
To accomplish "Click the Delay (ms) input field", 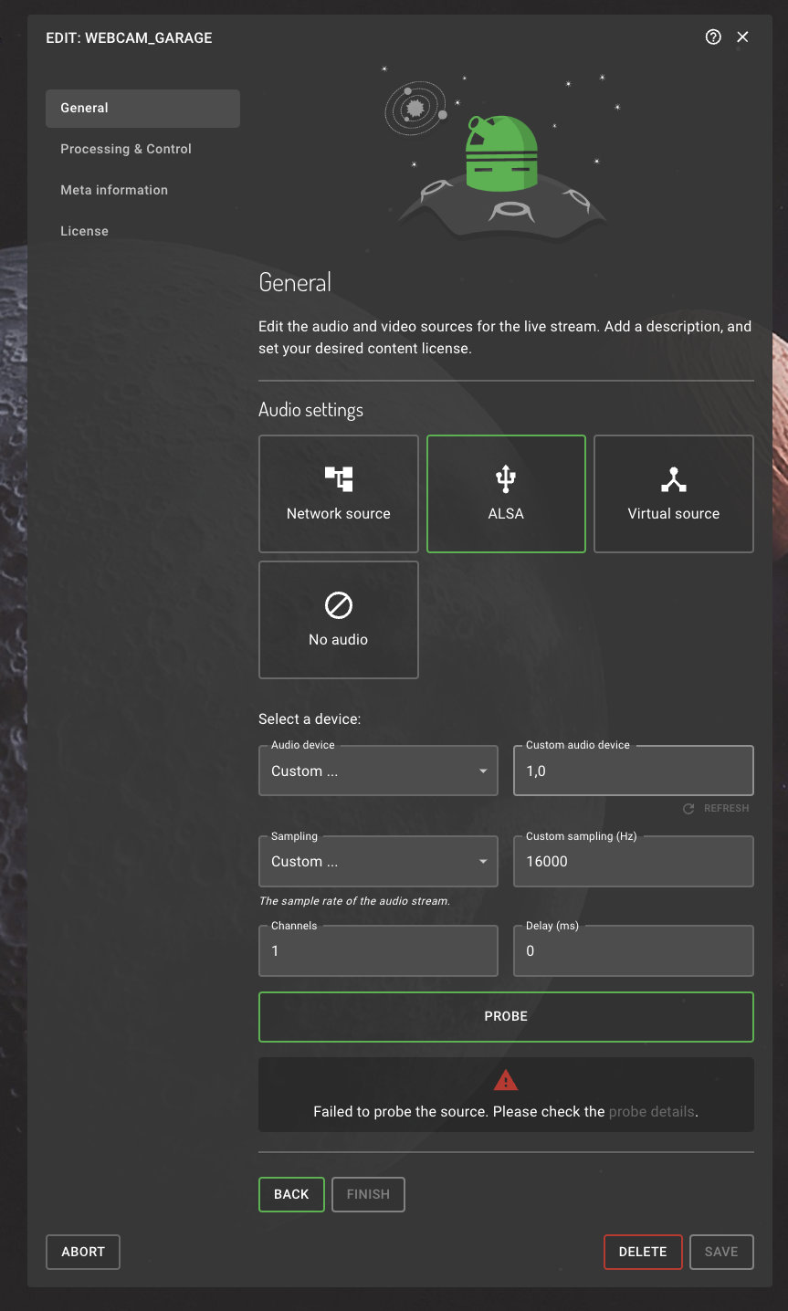I will tap(633, 950).
